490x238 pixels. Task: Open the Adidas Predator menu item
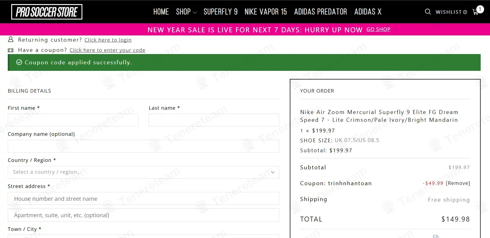tap(321, 12)
